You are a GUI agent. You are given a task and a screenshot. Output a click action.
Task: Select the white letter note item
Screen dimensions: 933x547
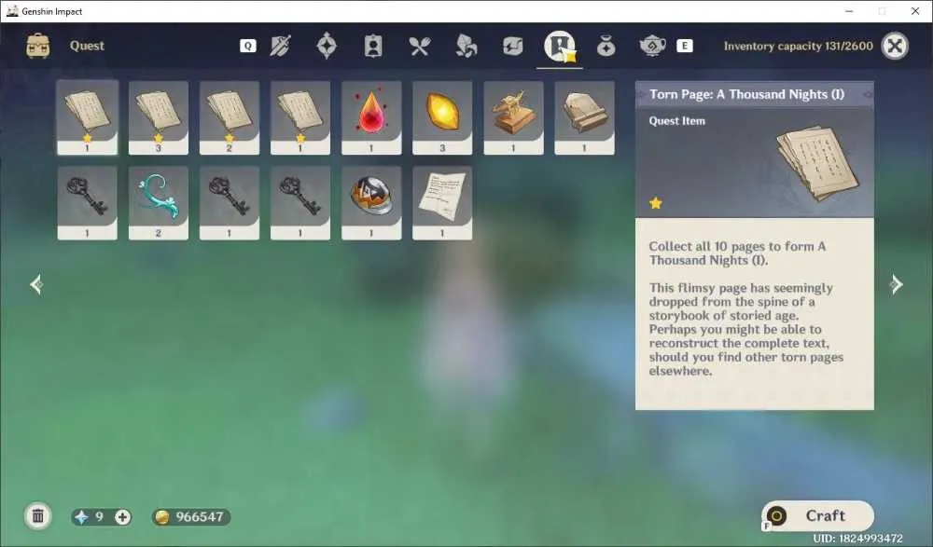[x=442, y=203]
